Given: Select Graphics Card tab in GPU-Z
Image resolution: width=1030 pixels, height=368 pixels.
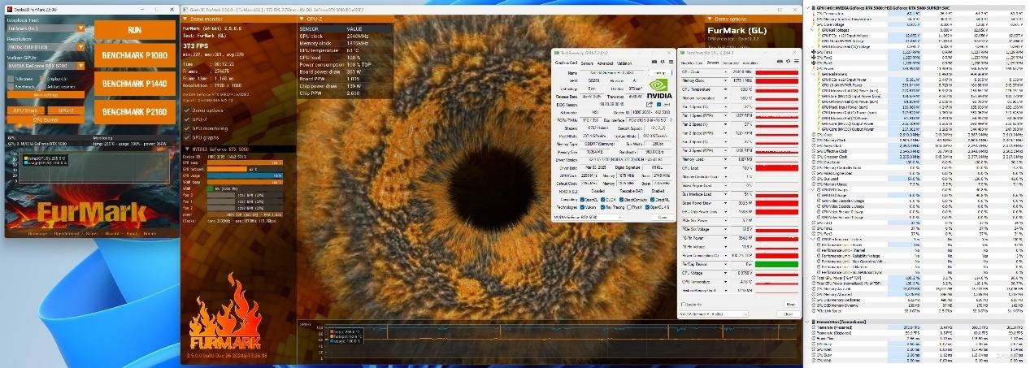Looking at the screenshot, I should click(x=567, y=63).
